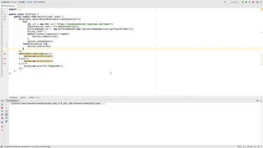Click observable.subscribe highlighted code
This screenshot has width=263, height=148.
(x=31, y=54)
